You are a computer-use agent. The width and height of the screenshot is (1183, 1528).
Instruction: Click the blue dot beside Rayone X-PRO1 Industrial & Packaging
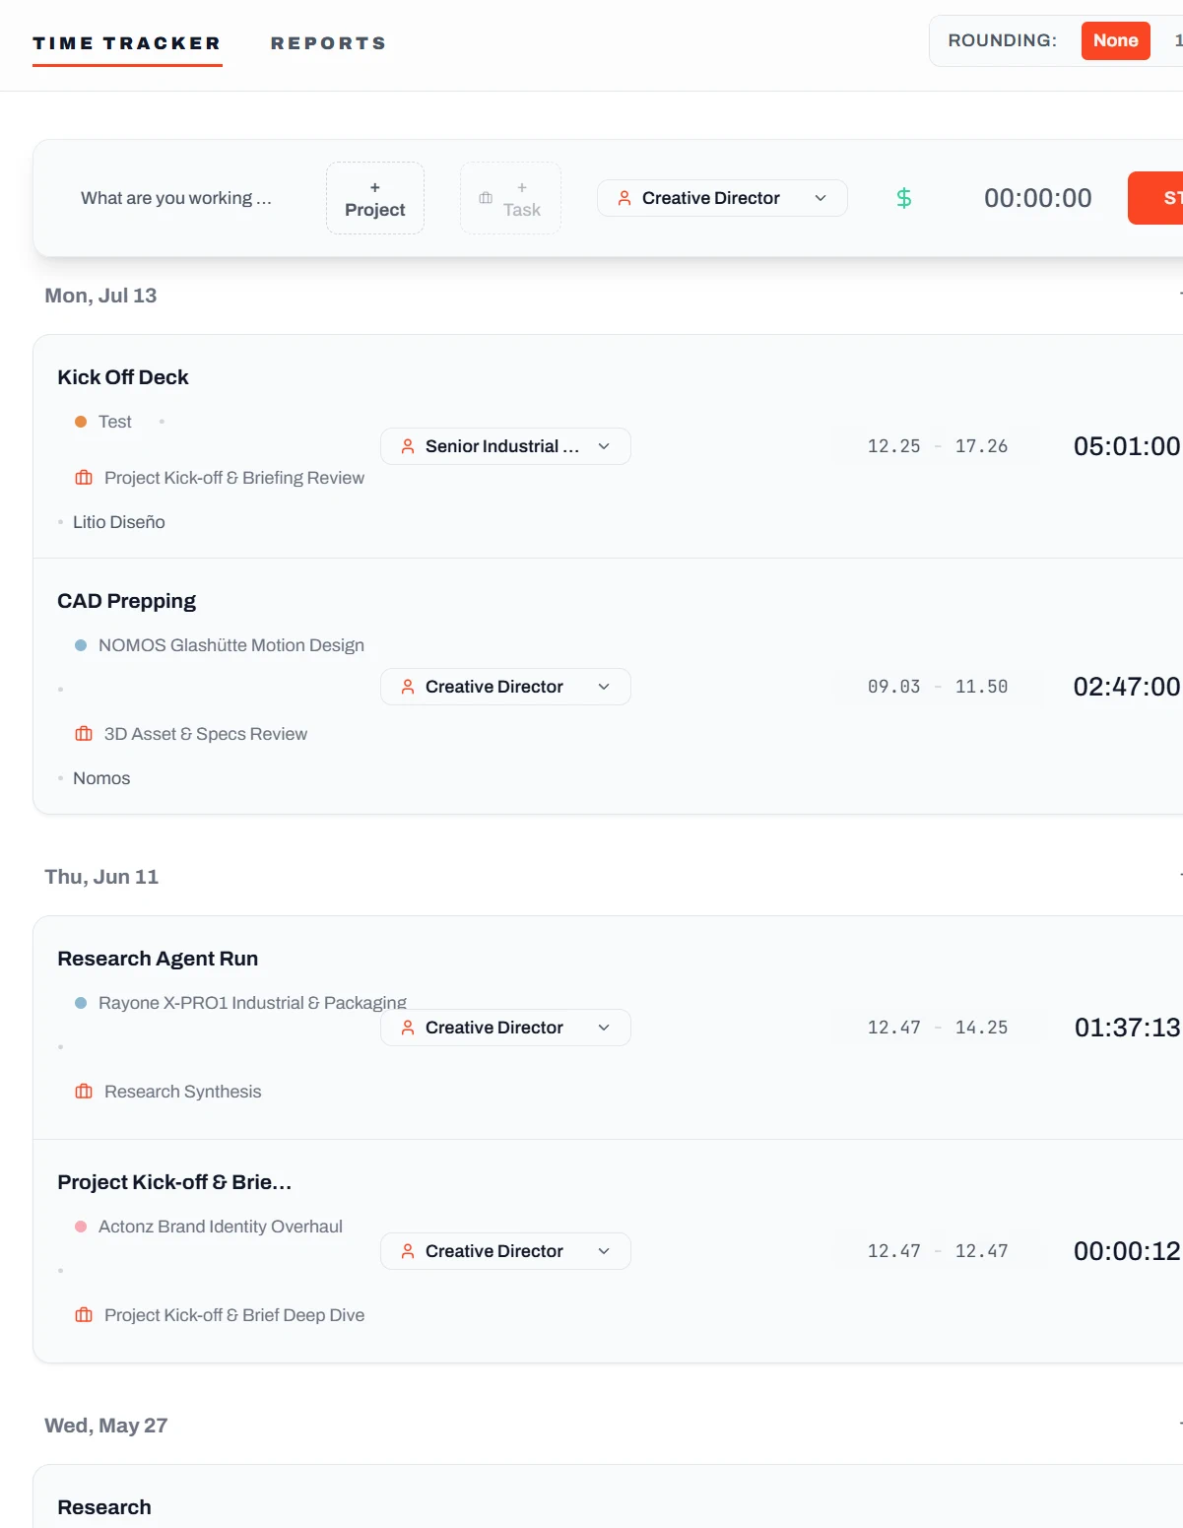click(x=81, y=1003)
